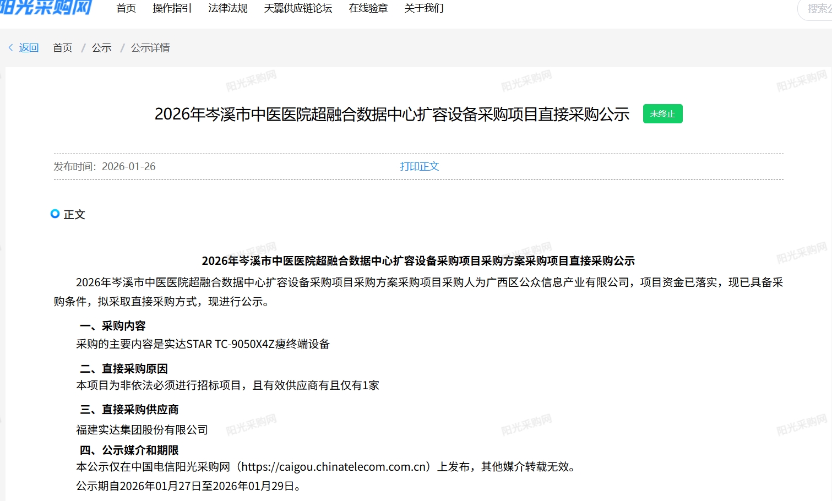Open the 天翼供应链论坛 navigation item
Image resolution: width=832 pixels, height=501 pixels.
(298, 8)
